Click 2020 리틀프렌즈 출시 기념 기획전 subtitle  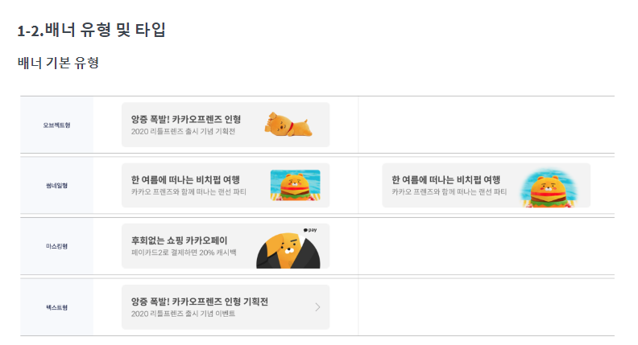(183, 131)
